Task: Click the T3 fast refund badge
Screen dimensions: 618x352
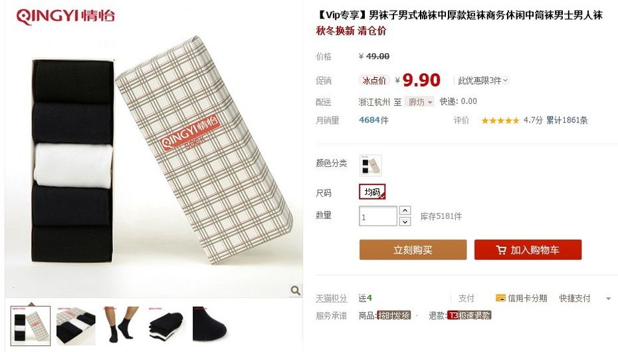Action: click(469, 315)
